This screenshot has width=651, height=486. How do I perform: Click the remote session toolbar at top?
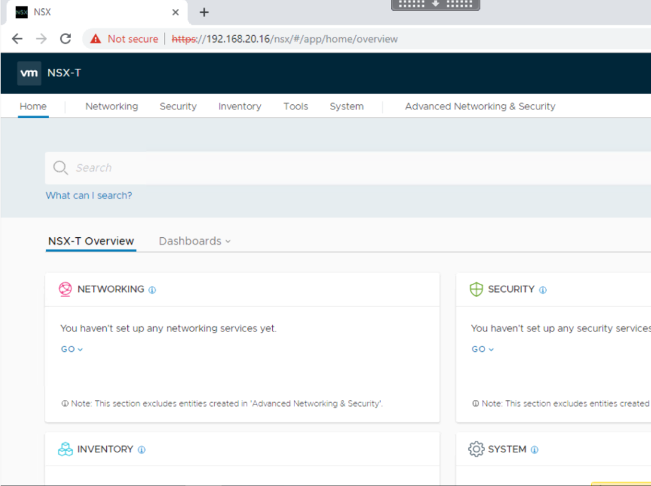tap(435, 4)
